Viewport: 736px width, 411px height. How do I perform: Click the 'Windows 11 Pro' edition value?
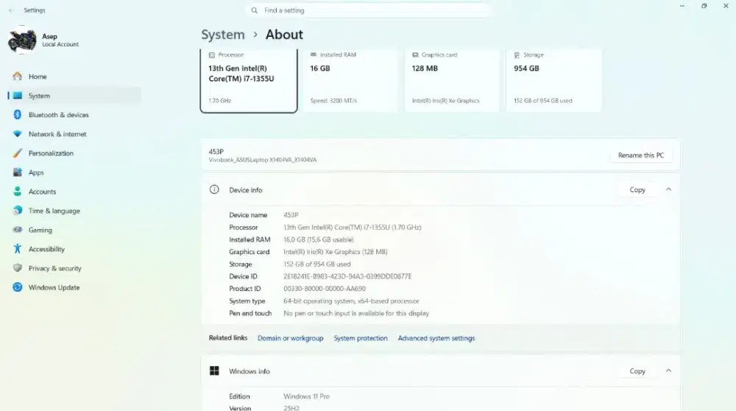coord(306,396)
